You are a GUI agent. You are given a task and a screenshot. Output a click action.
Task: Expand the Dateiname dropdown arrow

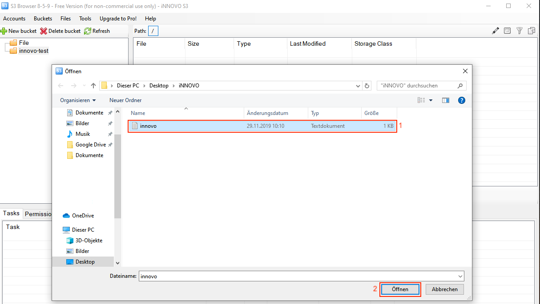[460, 276]
